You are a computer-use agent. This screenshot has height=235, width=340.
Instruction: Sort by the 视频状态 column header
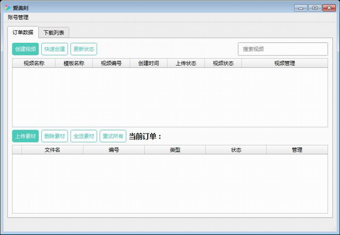click(223, 63)
